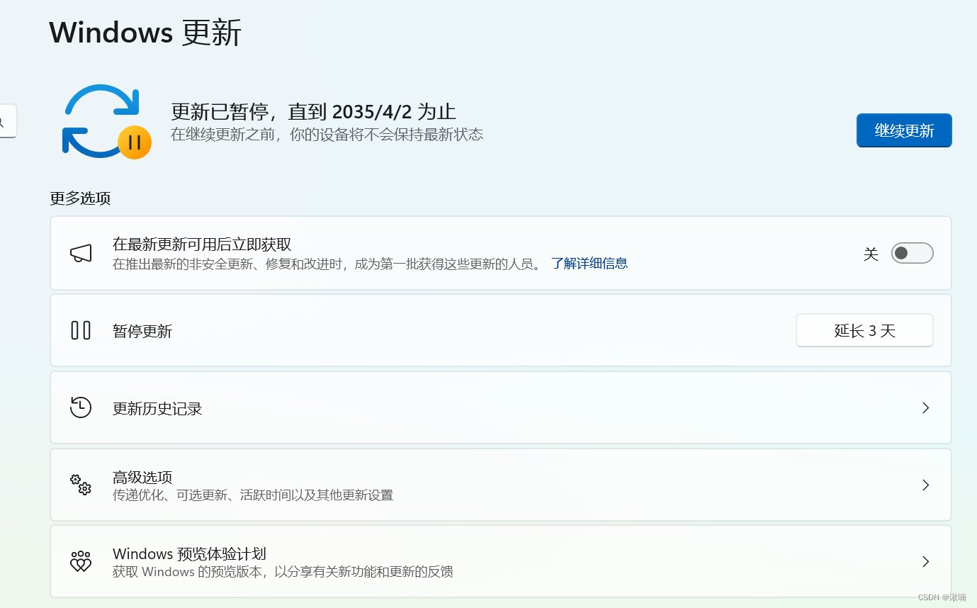The width and height of the screenshot is (977, 608).
Task: Click the gears icon beside 高级选项
Action: 81,485
